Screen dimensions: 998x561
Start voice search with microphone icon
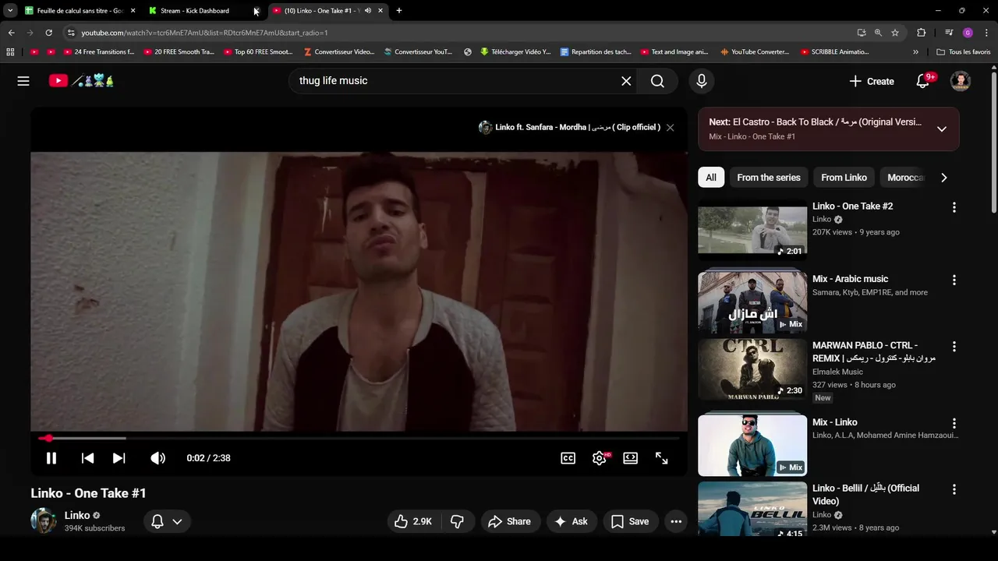[702, 81]
